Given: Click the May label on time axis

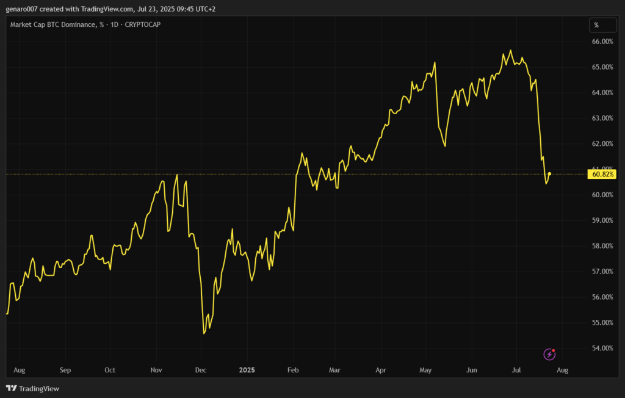Looking at the screenshot, I should point(426,370).
